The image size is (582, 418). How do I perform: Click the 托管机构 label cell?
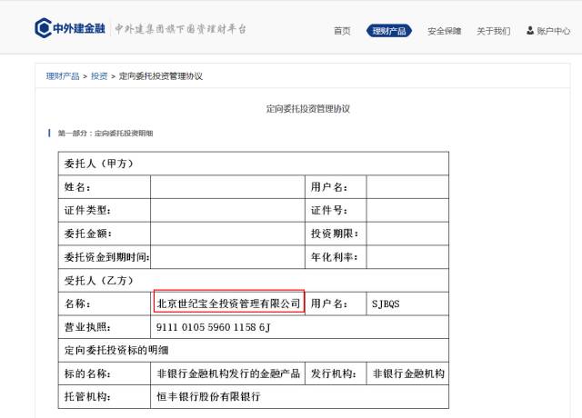105,396
